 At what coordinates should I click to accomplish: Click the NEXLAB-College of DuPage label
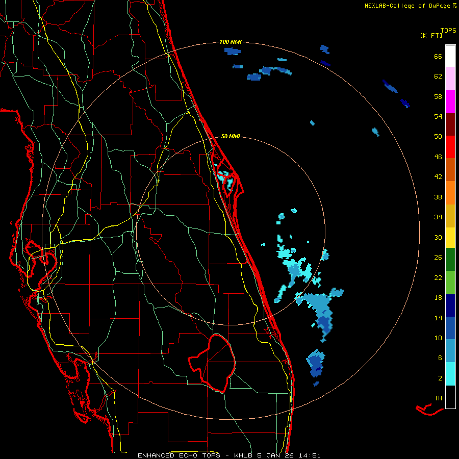point(410,6)
